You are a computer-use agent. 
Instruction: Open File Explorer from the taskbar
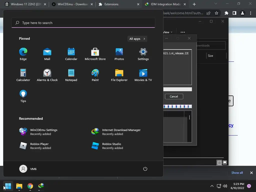click(19, 186)
